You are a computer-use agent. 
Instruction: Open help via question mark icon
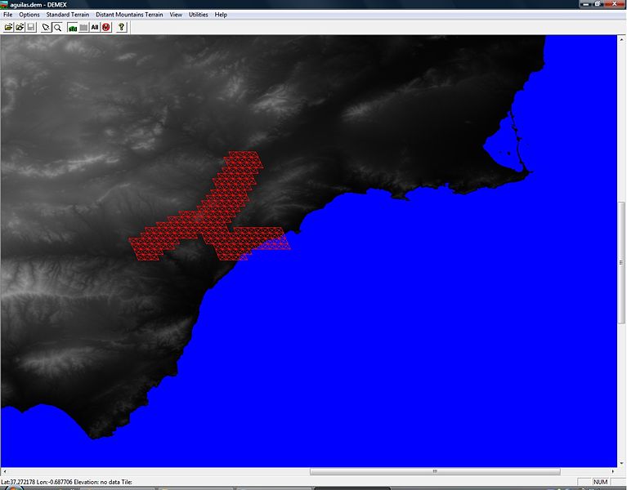click(x=122, y=27)
